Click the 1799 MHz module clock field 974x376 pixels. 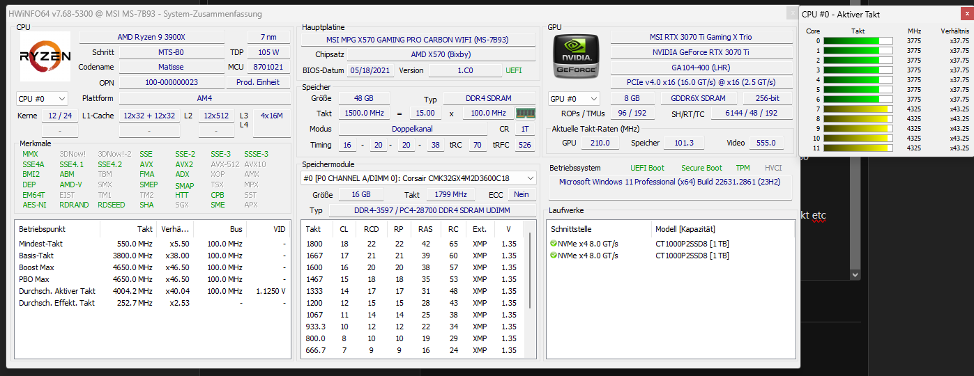coord(450,195)
